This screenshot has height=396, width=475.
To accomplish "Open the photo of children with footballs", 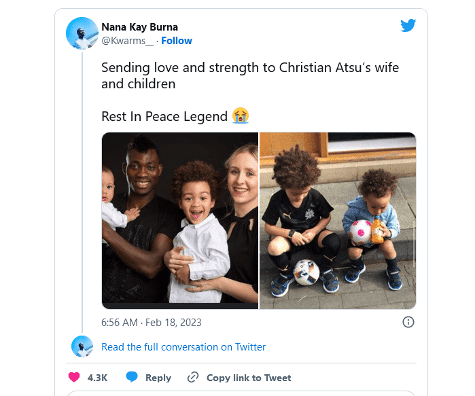I will (x=338, y=221).
